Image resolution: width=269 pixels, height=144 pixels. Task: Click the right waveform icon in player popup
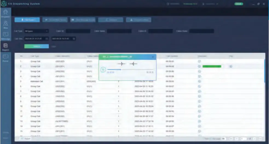coord(133,64)
